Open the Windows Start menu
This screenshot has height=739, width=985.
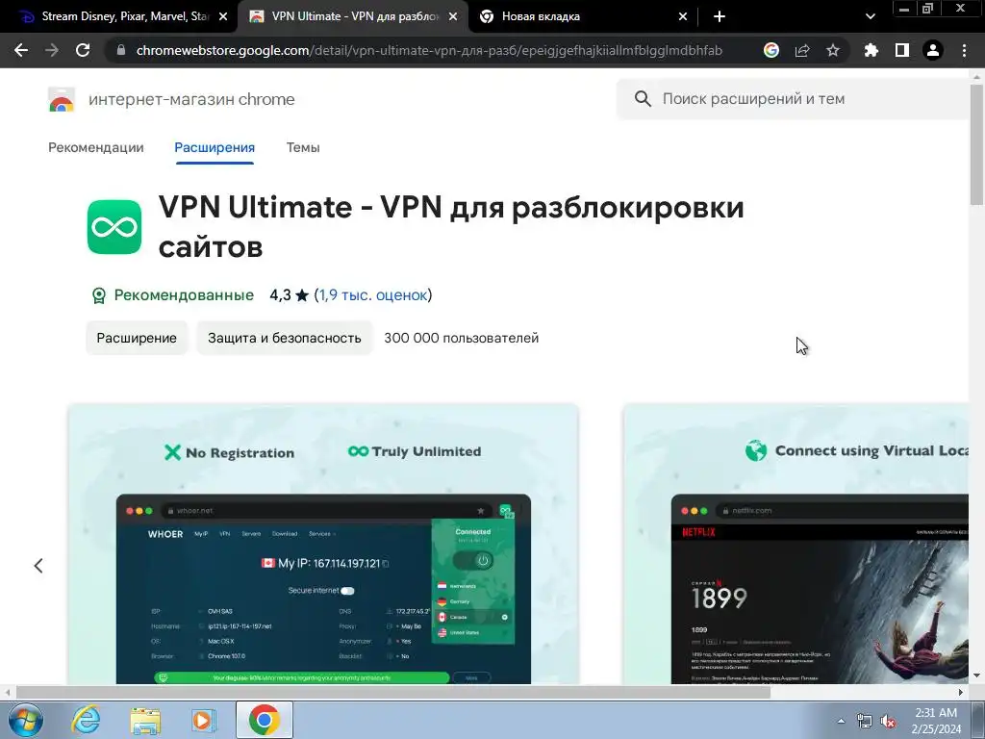click(26, 720)
